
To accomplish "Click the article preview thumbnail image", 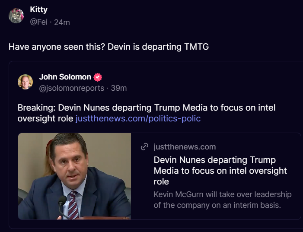I will click(74, 176).
